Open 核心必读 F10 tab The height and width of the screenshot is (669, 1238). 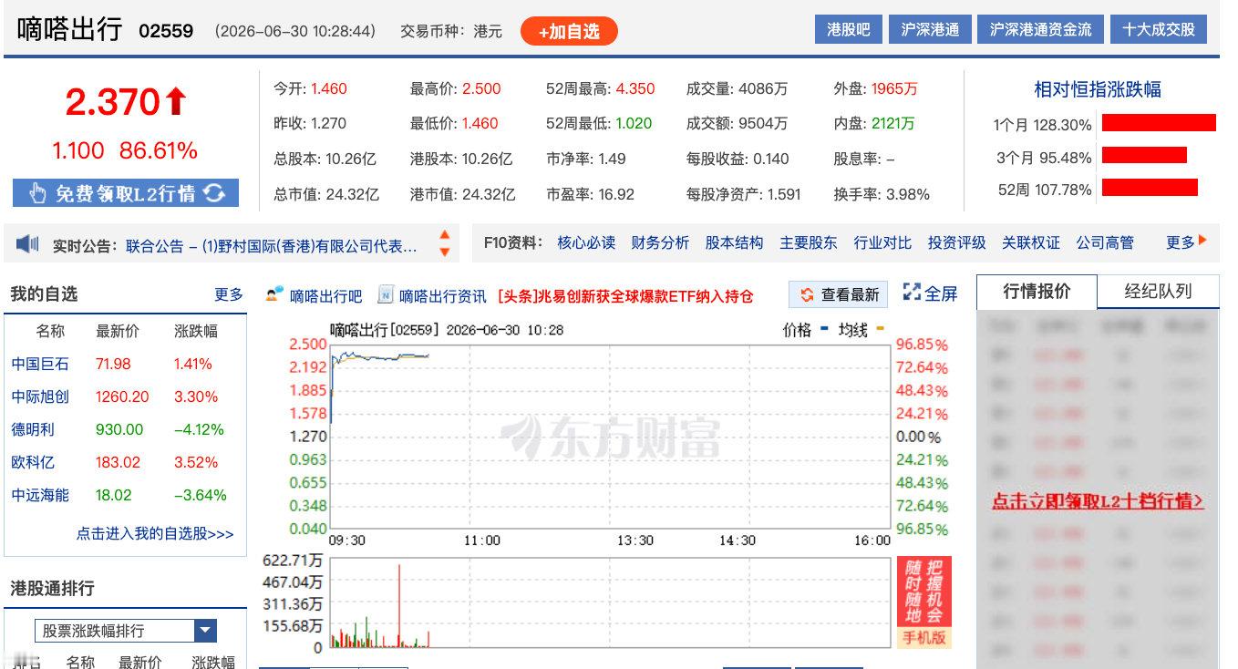586,242
